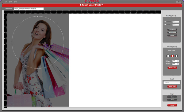The height and width of the screenshot is (112, 184).
Task: Select the rectangle crop tool
Action: [168, 56]
